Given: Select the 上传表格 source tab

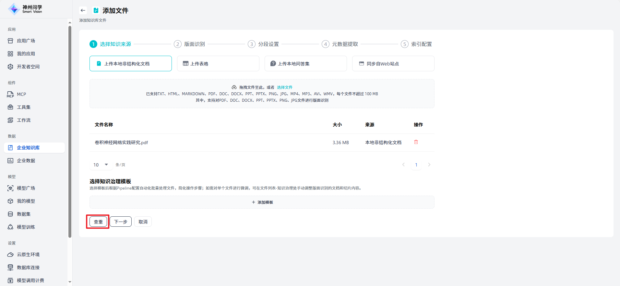Looking at the screenshot, I should (218, 63).
